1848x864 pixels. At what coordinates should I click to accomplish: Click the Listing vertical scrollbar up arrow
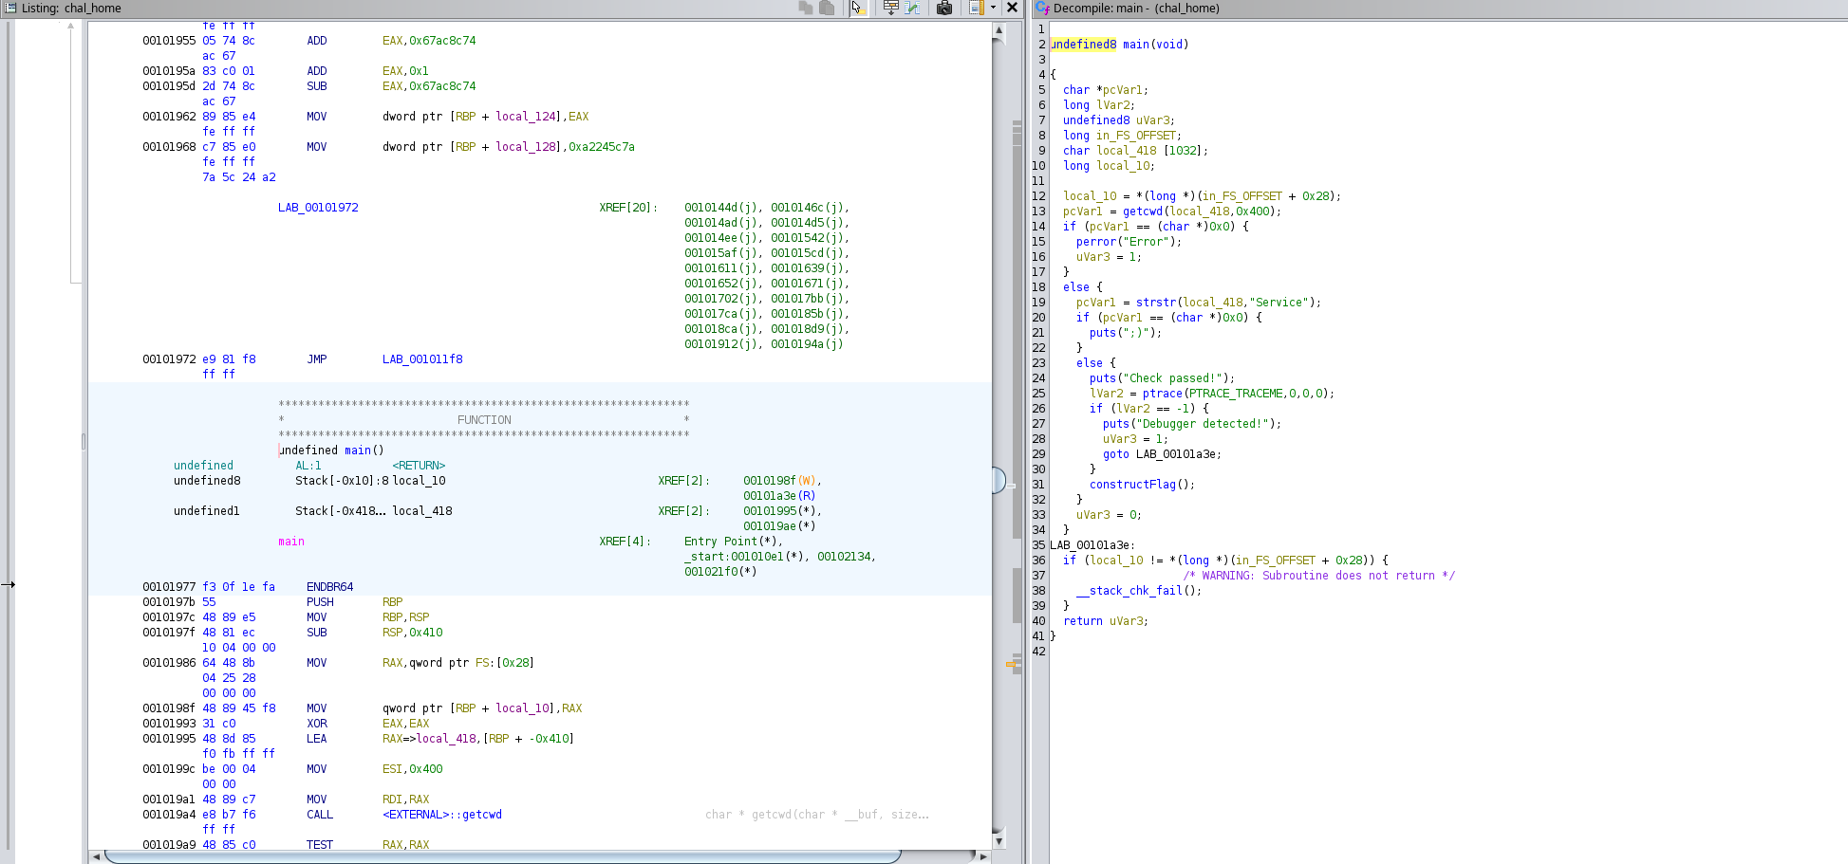[x=999, y=29]
